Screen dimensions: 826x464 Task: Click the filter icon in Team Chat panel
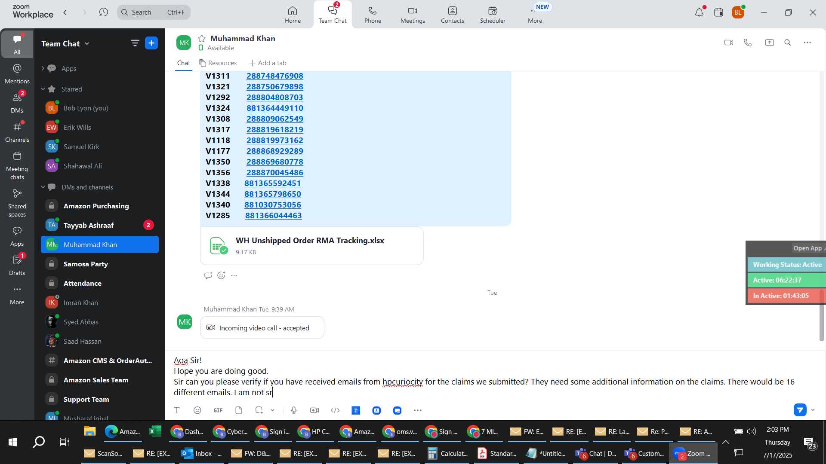point(135,43)
